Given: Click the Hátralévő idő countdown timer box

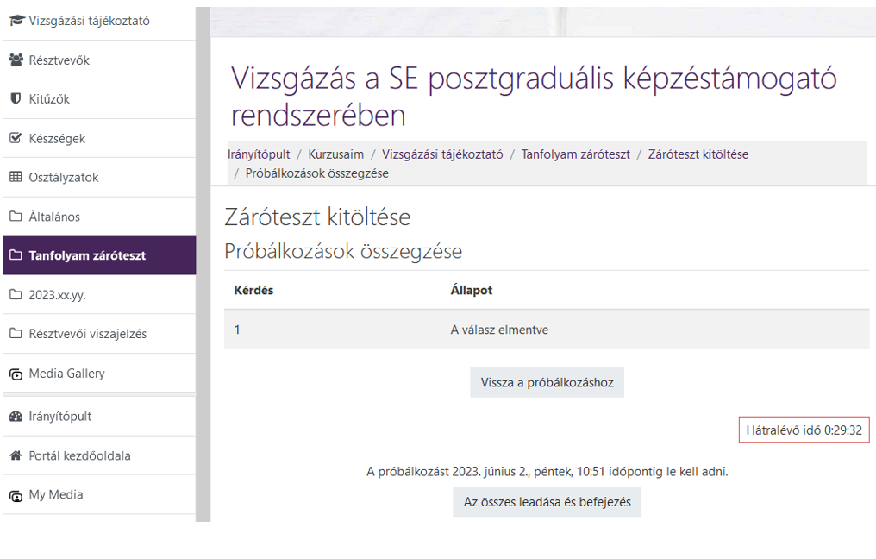Looking at the screenshot, I should pos(804,430).
